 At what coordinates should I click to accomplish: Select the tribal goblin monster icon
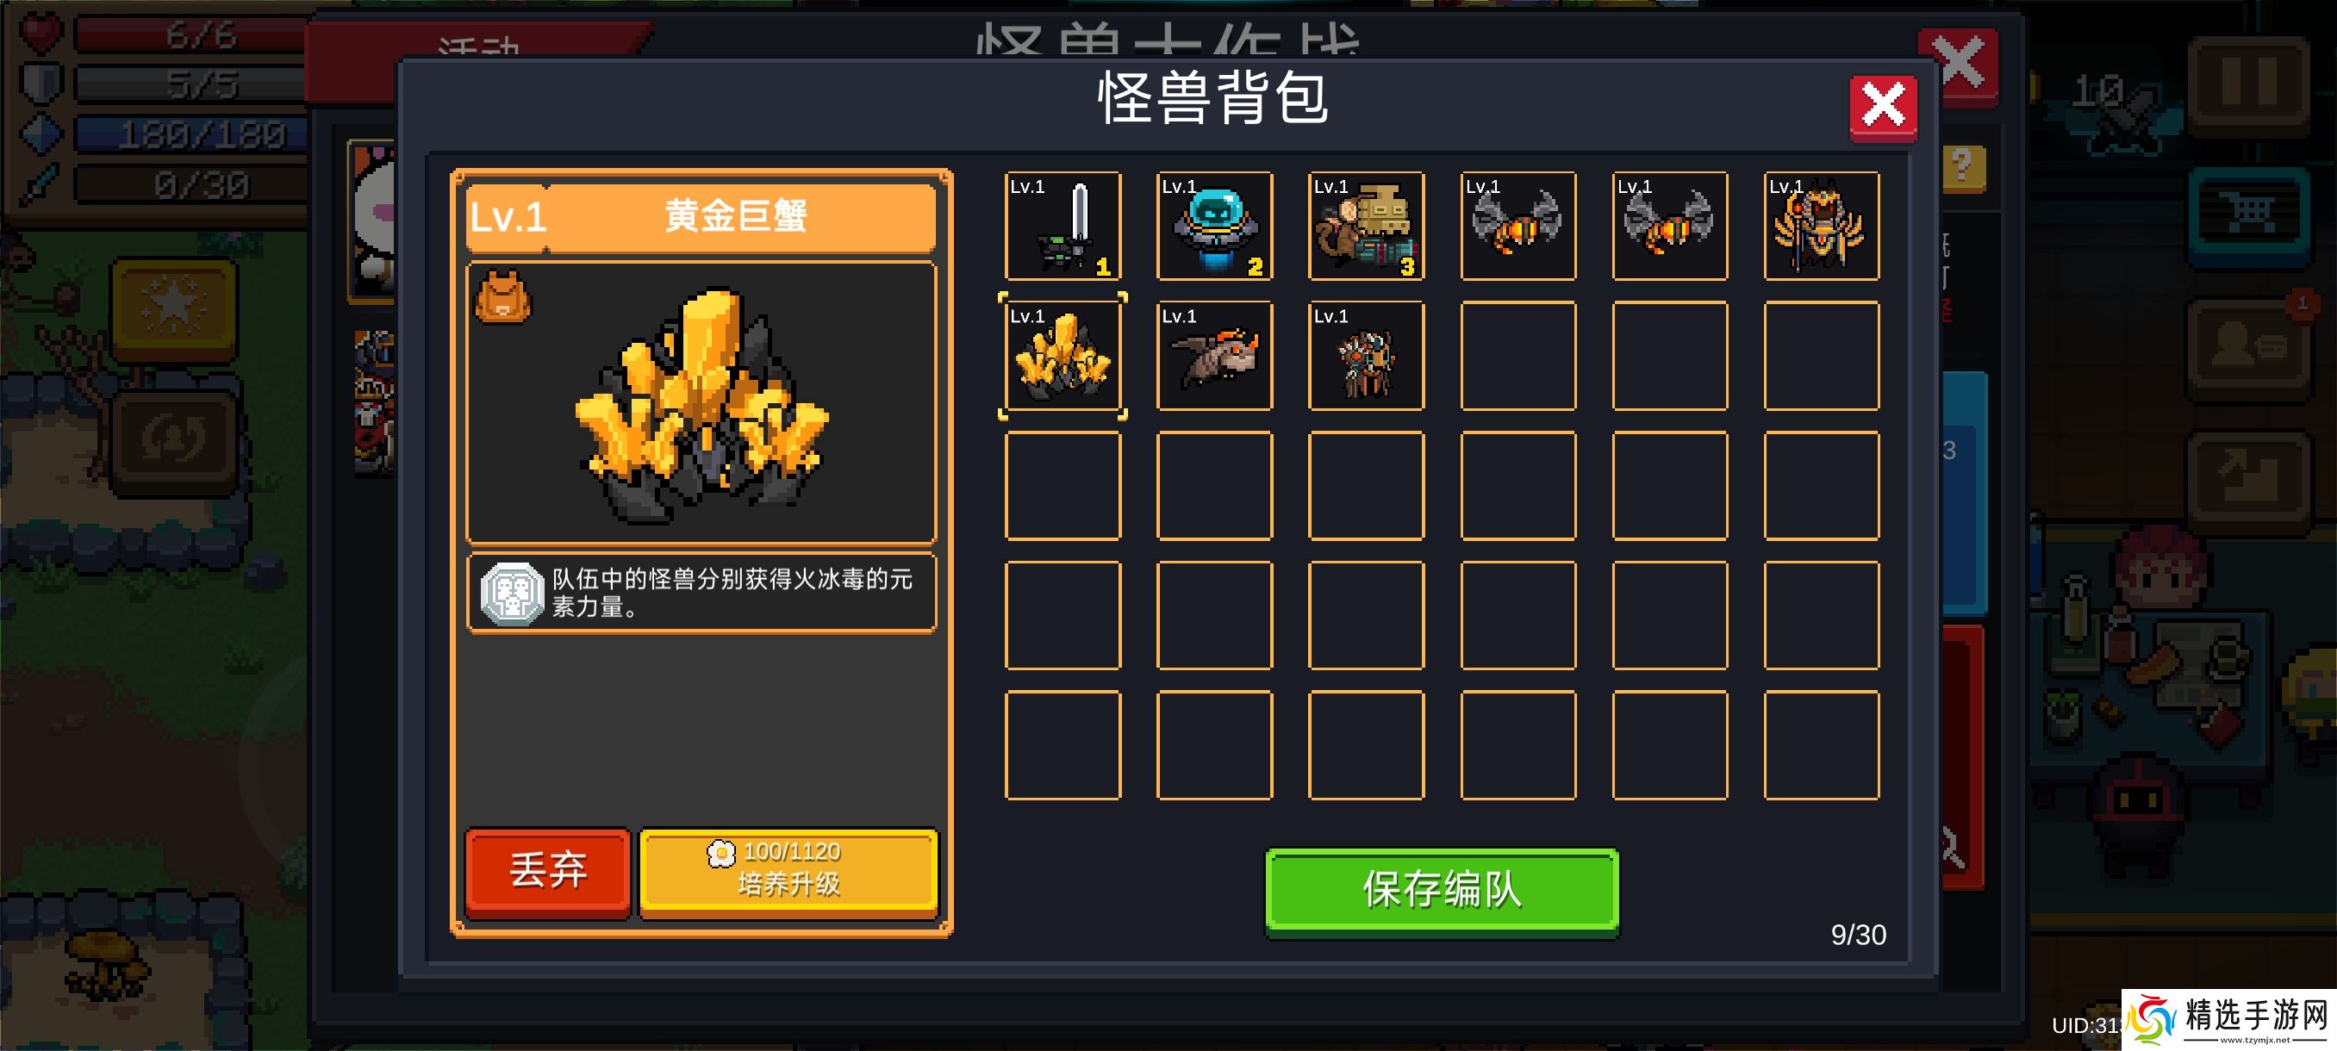tap(1365, 356)
